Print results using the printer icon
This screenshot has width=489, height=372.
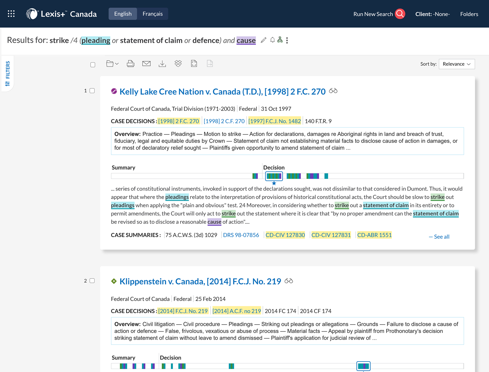(130, 64)
